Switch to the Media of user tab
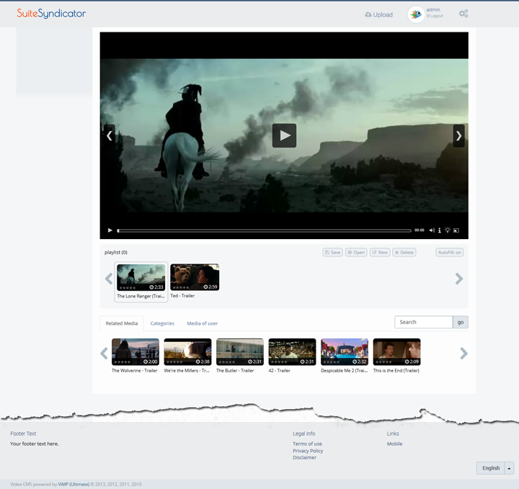The height and width of the screenshot is (489, 519). click(x=203, y=323)
